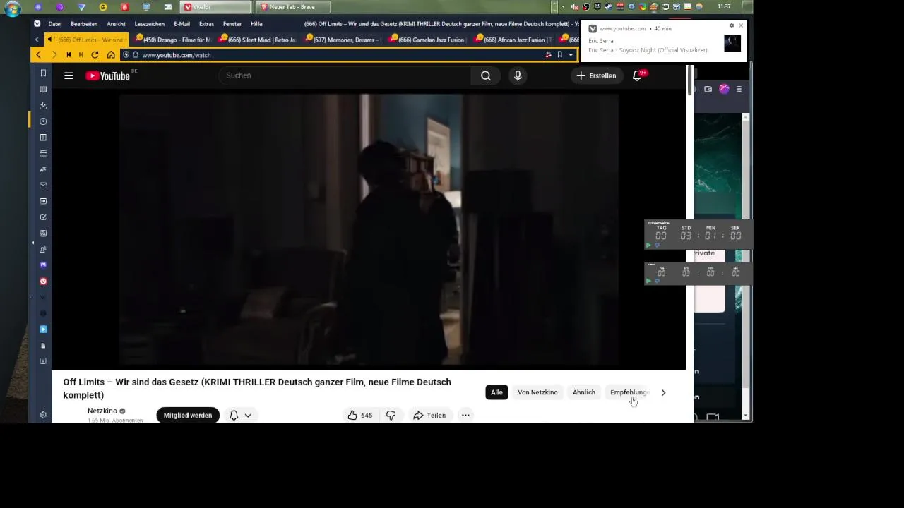Open the Extras menu

coord(206,24)
